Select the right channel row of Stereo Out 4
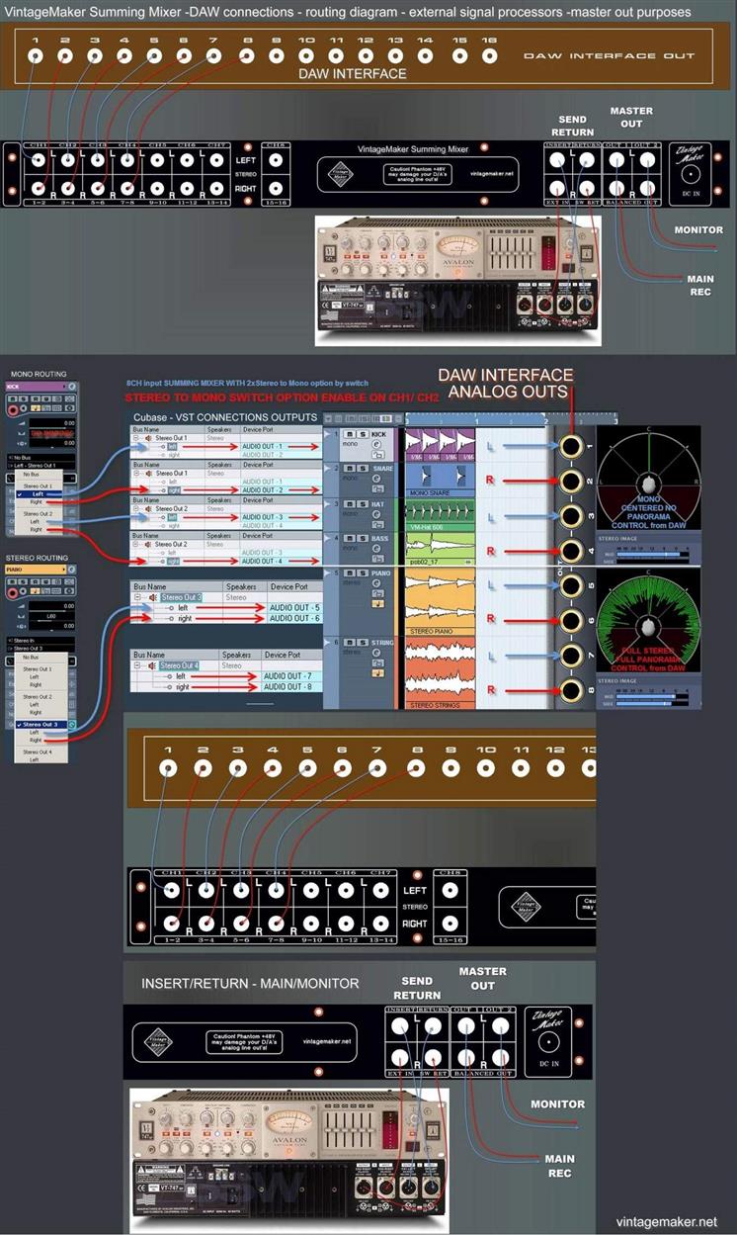Image resolution: width=737 pixels, height=1235 pixels. [227, 687]
